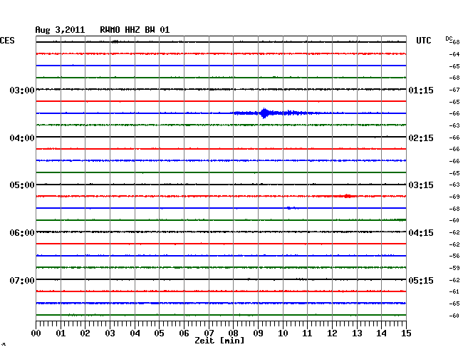Click the "UTC" column header
The height and width of the screenshot is (352, 463).
[x=423, y=41]
